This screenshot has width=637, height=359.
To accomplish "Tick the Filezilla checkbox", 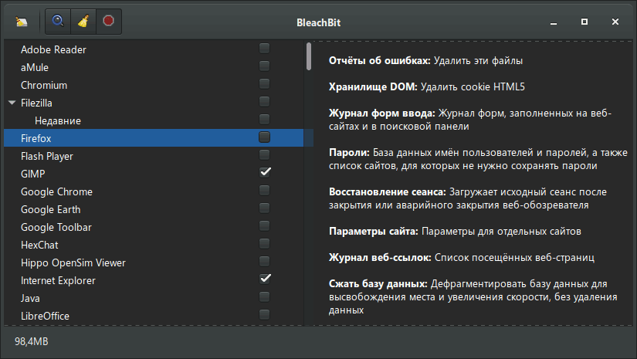I will (265, 102).
